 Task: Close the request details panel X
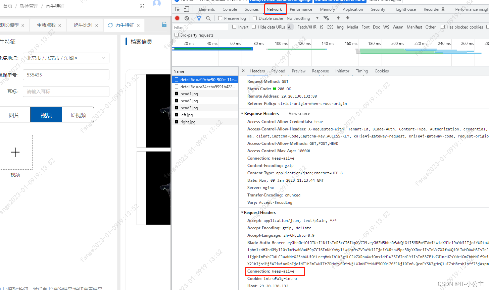pos(243,71)
